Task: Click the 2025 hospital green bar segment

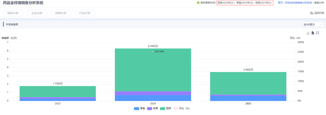Action: [x=248, y=83]
